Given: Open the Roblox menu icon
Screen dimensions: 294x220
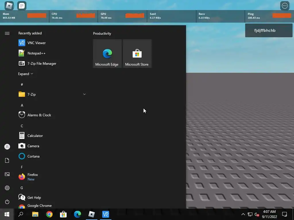Looking at the screenshot, I should pos(9,6).
